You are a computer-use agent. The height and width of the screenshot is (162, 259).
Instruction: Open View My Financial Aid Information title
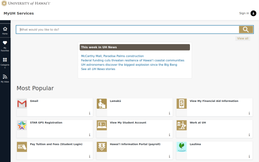point(214,101)
